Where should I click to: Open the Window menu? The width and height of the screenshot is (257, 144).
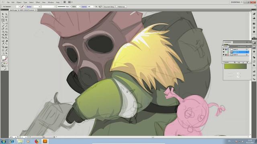pyautogui.click(x=51, y=2)
